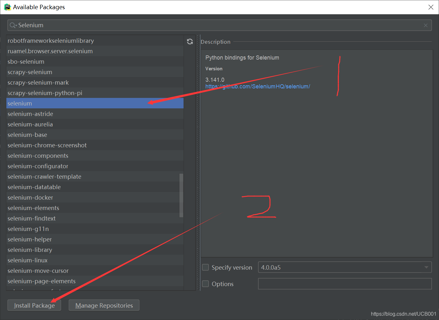Click the package list vertical scrollbar

(x=181, y=195)
